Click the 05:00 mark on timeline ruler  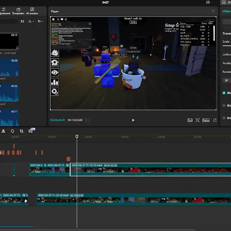point(125,137)
